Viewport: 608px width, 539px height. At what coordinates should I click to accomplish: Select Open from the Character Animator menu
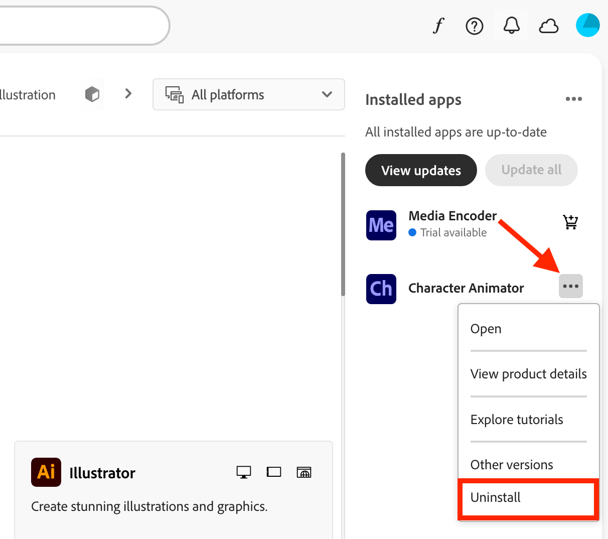pyautogui.click(x=486, y=329)
